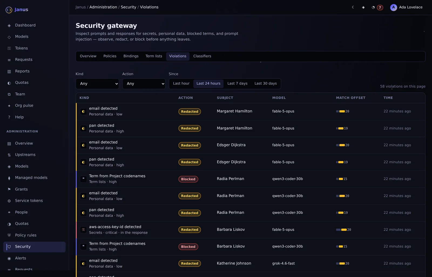Click the Janus breadcrumb link
Screen dimensions: 432x277
point(80,7)
